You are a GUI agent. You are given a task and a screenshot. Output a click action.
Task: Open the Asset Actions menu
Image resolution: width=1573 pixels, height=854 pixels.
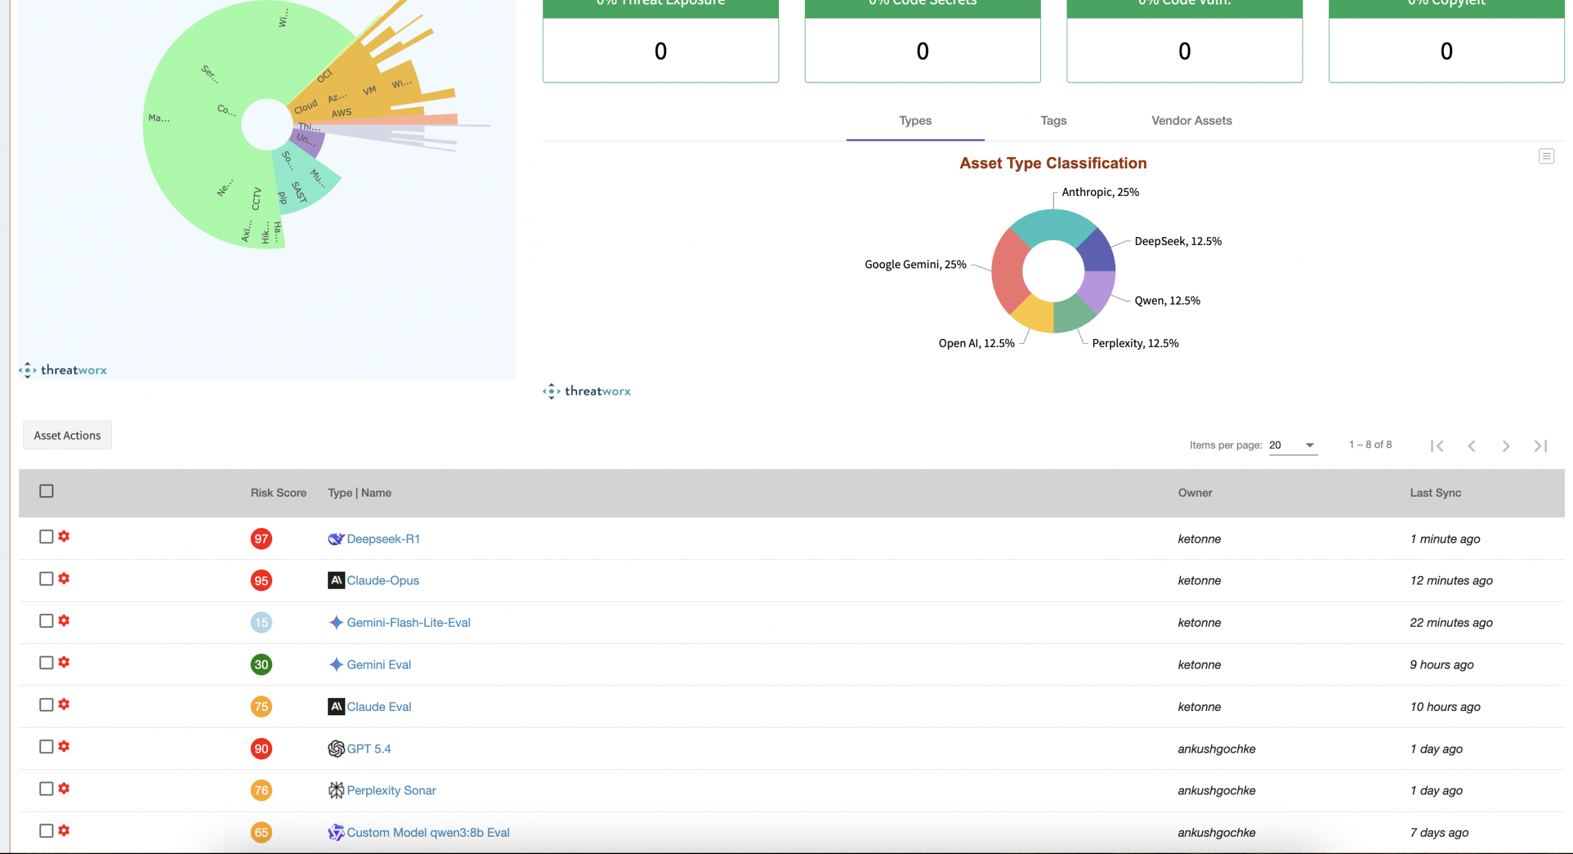(67, 435)
